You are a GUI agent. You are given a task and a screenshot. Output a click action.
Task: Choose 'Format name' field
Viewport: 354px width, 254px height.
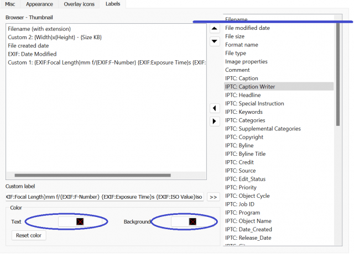click(x=279, y=45)
